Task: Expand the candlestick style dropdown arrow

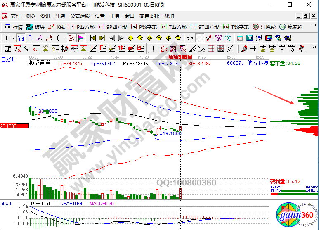Action: coord(64,38)
